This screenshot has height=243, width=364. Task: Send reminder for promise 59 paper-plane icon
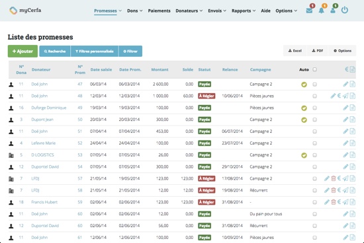pos(345,202)
